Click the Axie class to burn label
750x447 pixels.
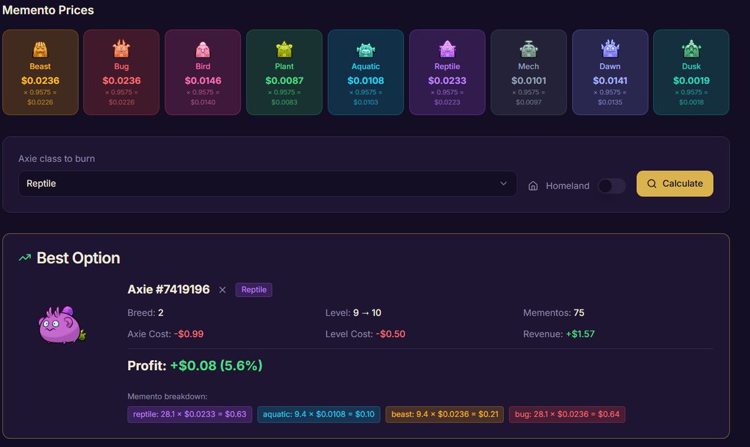[x=57, y=159]
